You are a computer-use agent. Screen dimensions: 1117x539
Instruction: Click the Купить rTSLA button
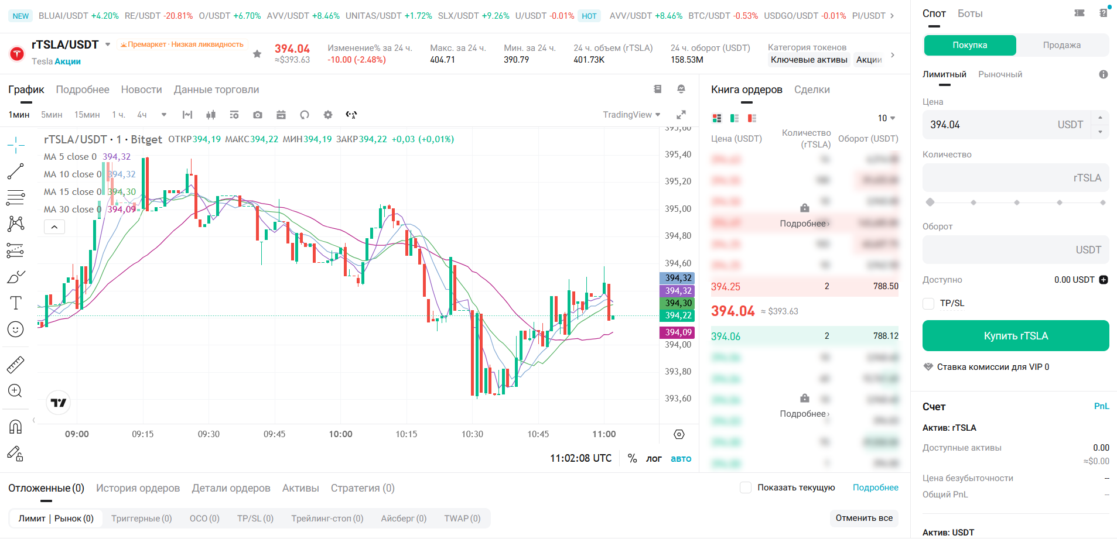tap(1016, 336)
